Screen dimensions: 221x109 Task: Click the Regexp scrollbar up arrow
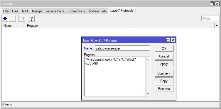pos(148,60)
